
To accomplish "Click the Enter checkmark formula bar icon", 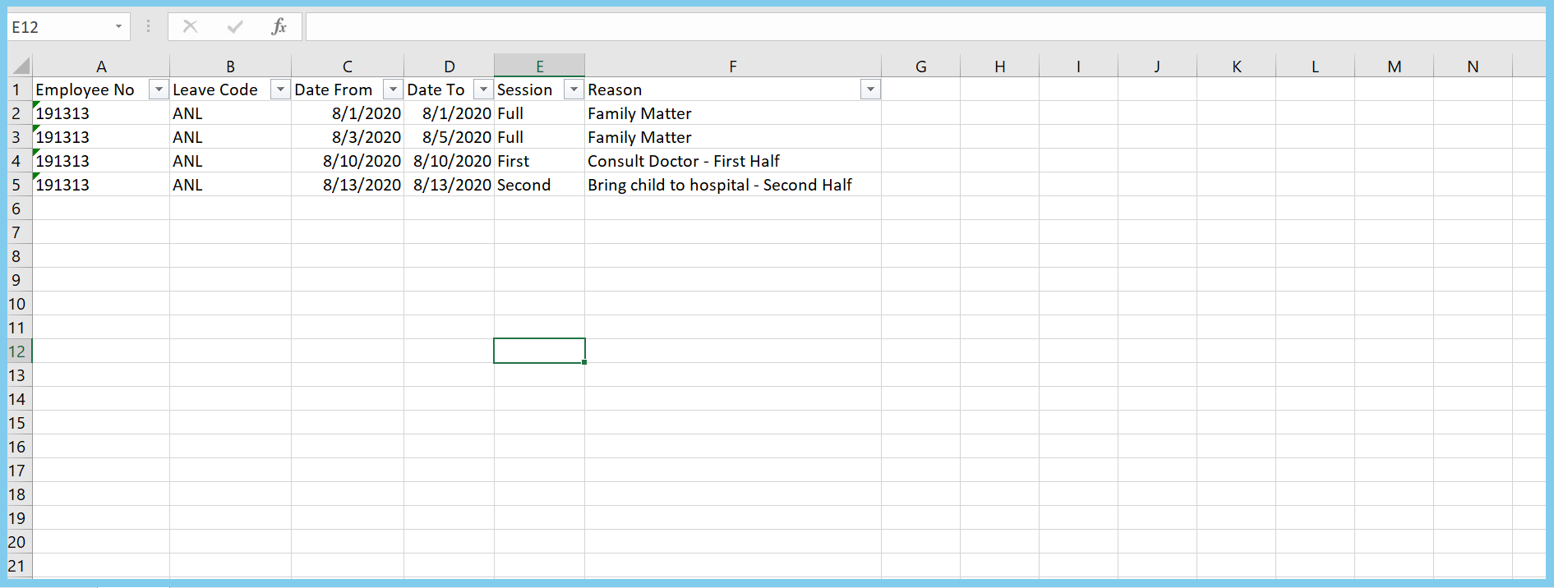I will [235, 27].
